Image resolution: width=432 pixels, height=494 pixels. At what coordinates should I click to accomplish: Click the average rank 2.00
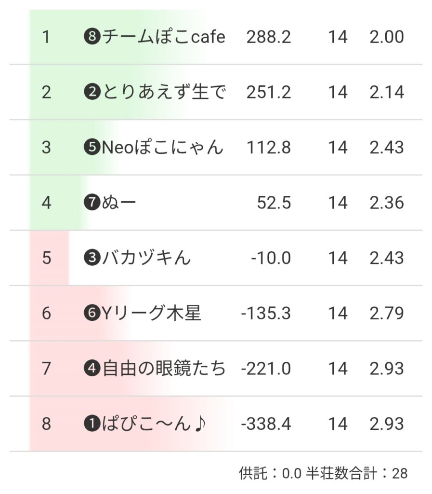tap(386, 37)
